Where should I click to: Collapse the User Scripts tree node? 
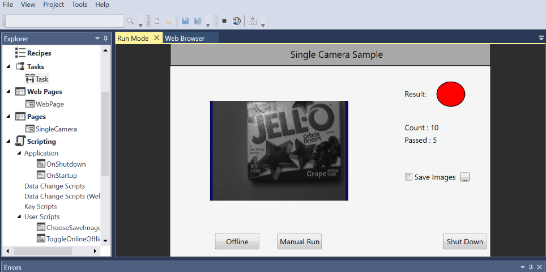[x=19, y=216]
